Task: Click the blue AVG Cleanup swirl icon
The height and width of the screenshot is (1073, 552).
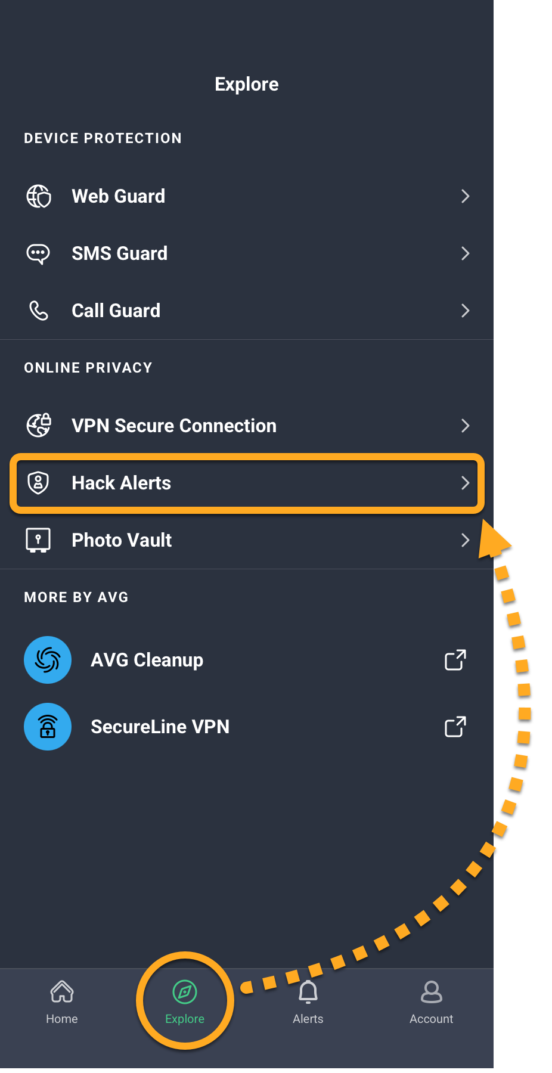Action: pos(48,660)
